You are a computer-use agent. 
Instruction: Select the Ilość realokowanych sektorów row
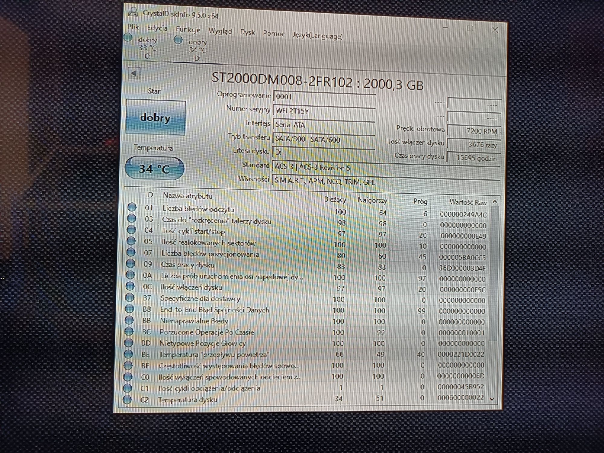[307, 244]
